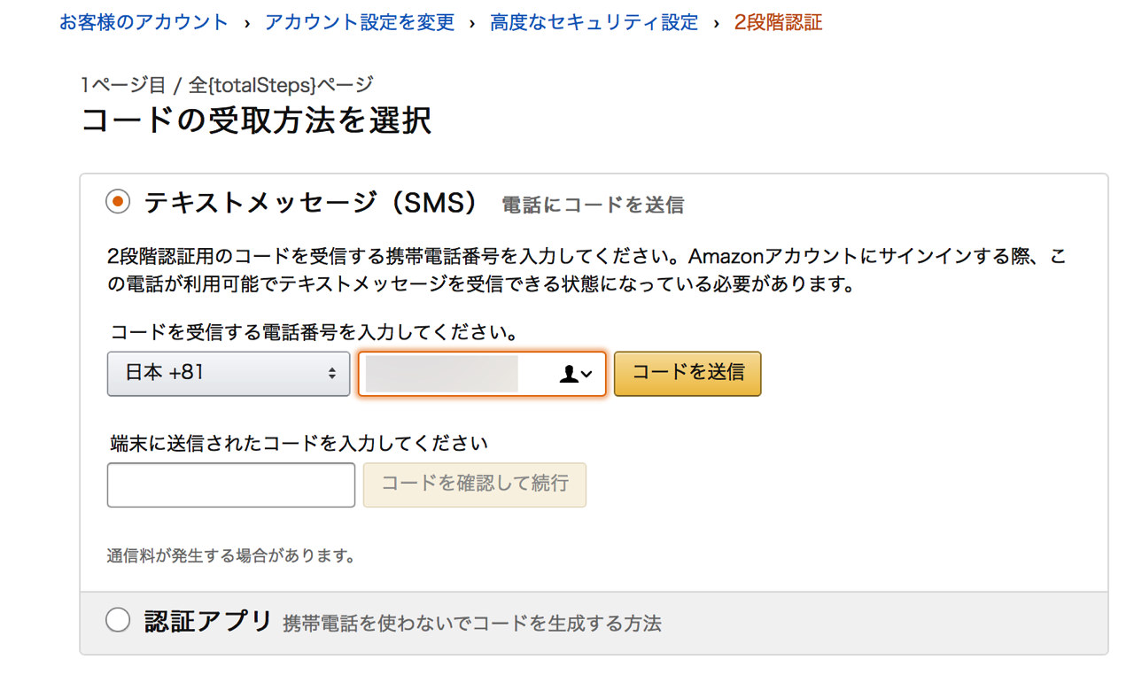This screenshot has height=698, width=1134.
Task: Click the verification code input field
Action: coord(231,485)
